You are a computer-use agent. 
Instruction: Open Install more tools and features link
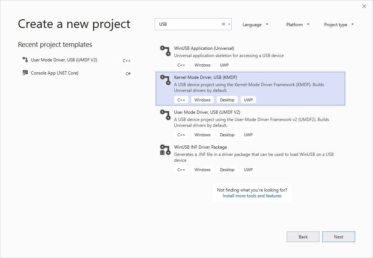coord(252,195)
